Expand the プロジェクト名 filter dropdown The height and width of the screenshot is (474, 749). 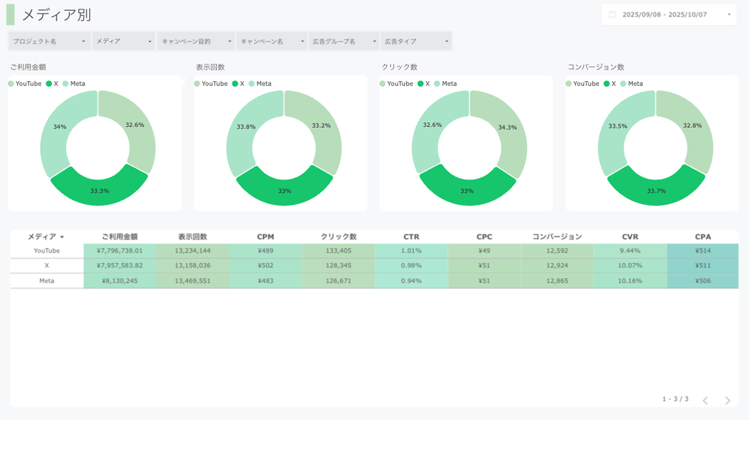point(49,41)
